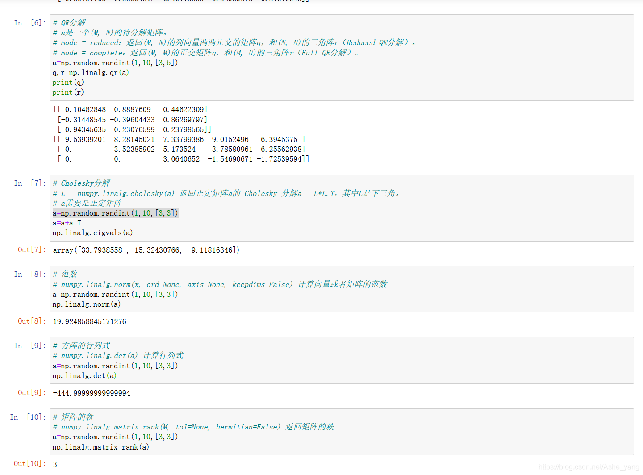Image resolution: width=643 pixels, height=475 pixels.
Task: Click the In [10] cell prompt
Action: (28, 417)
